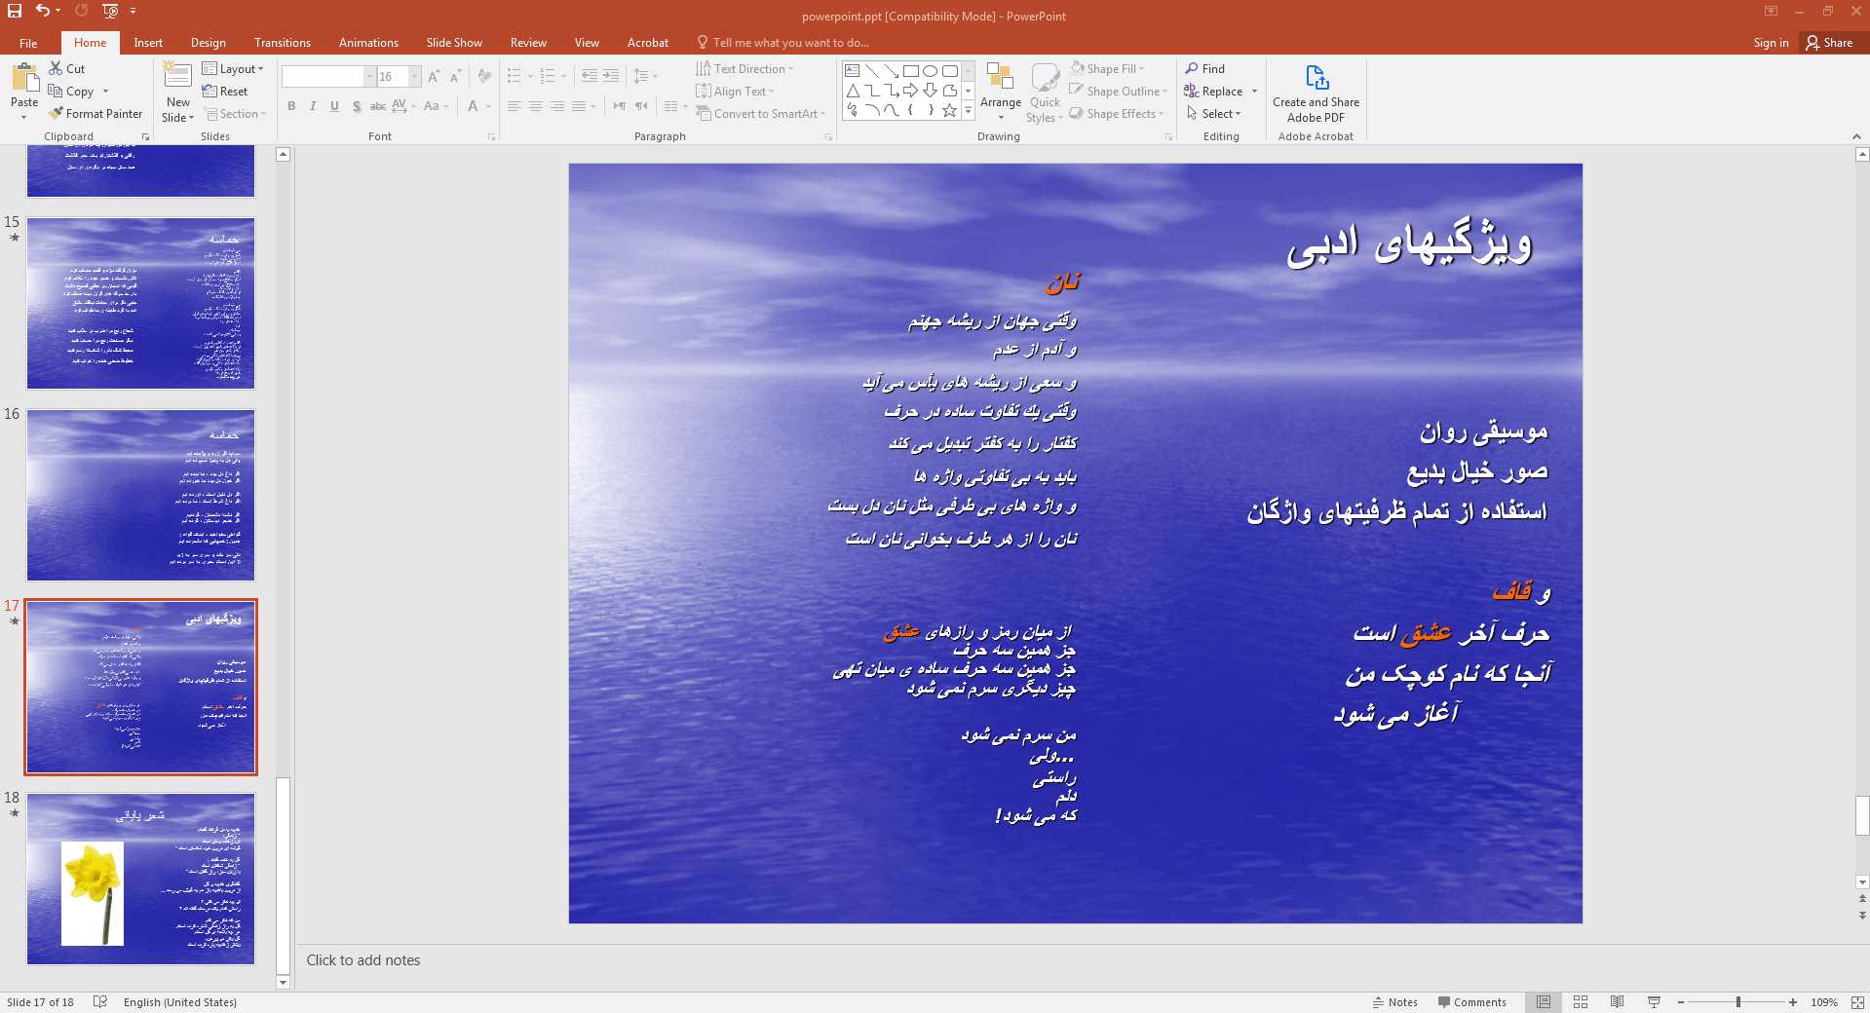
Task: Switch to Design tab
Action: click(x=208, y=43)
